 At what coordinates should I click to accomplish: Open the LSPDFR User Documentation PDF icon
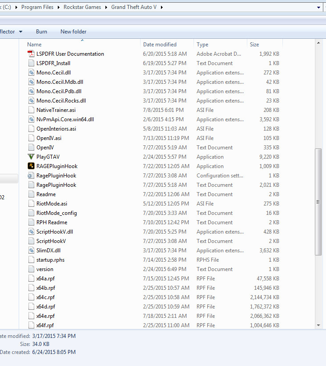31,54
